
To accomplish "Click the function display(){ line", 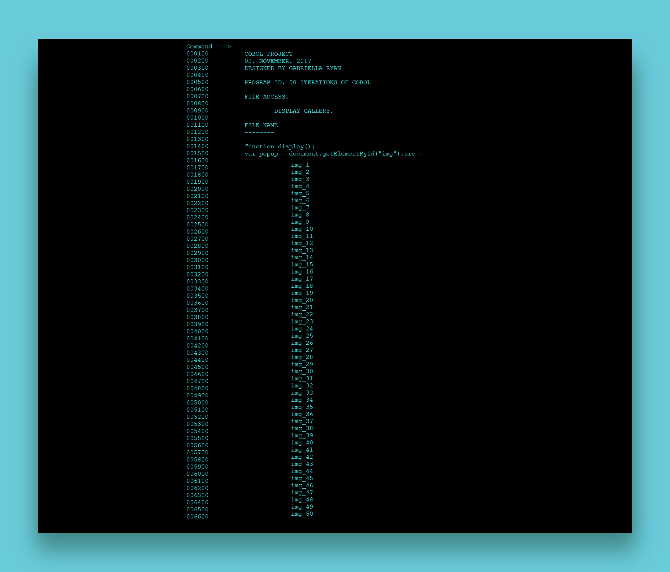I will click(x=279, y=146).
